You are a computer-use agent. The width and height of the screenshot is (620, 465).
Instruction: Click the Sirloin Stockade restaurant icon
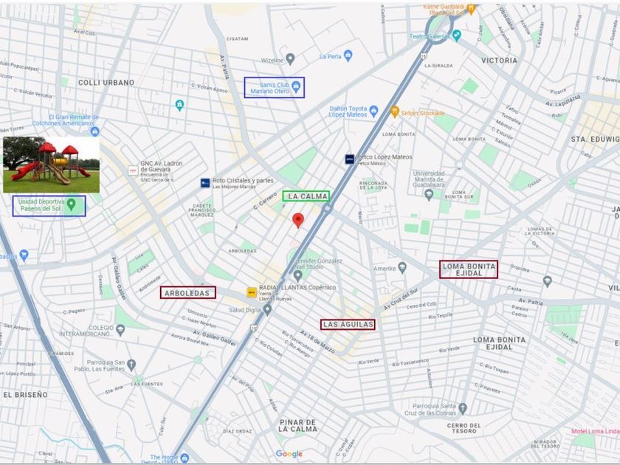coord(395,112)
